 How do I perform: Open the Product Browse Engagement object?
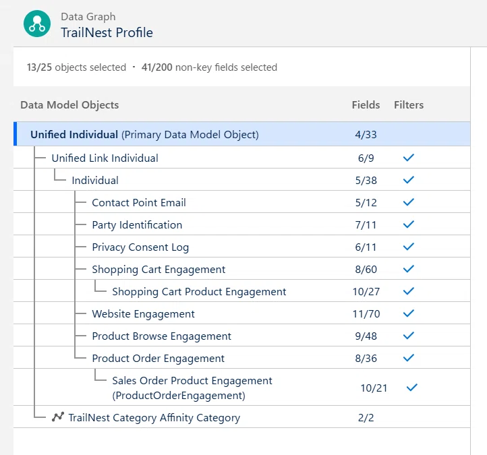click(161, 336)
